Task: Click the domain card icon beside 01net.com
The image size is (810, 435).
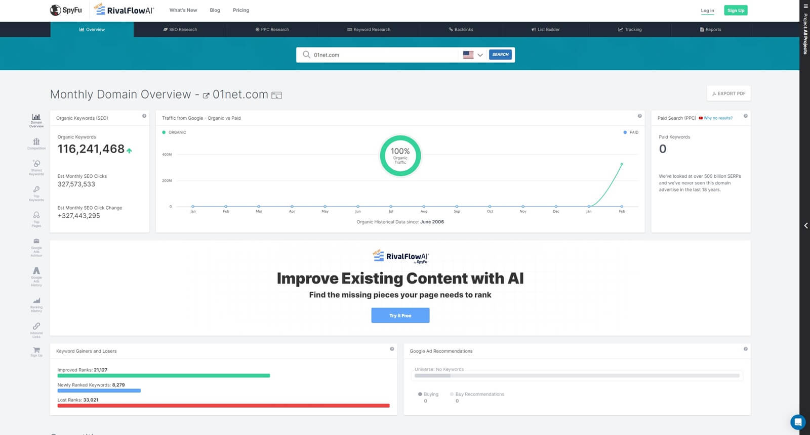Action: tap(276, 95)
